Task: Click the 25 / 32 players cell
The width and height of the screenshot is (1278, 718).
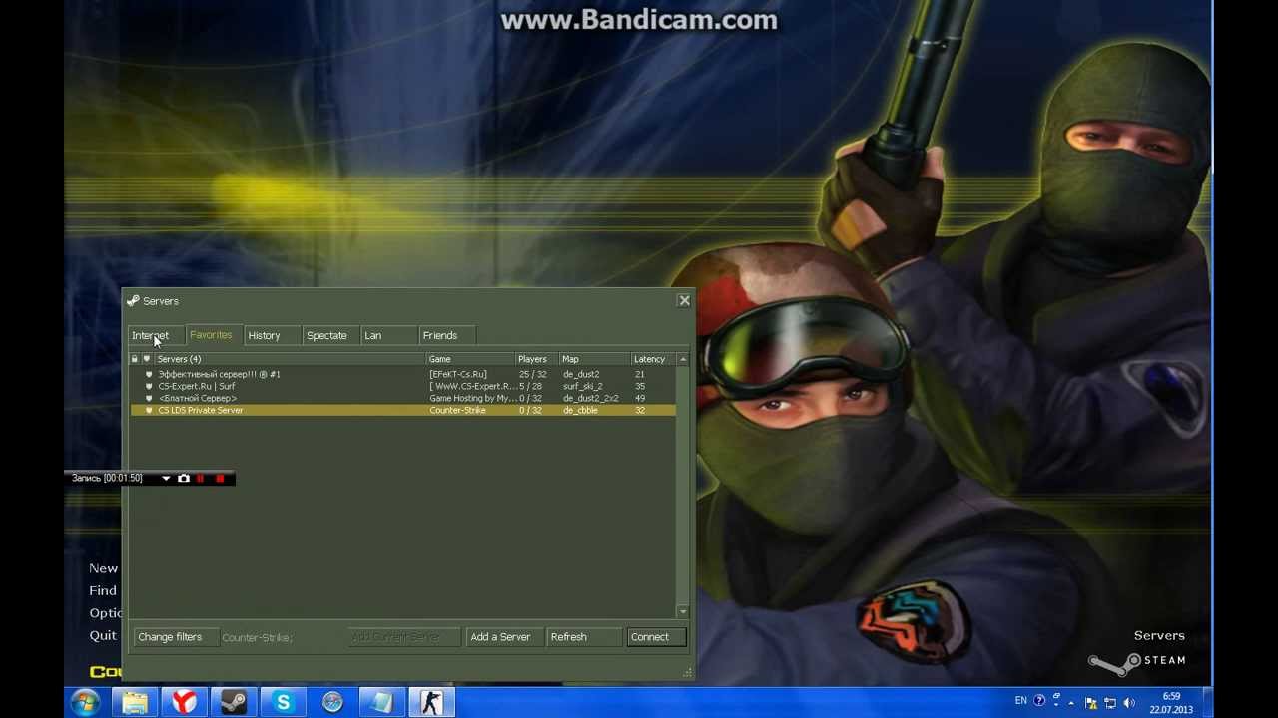Action: tap(533, 374)
